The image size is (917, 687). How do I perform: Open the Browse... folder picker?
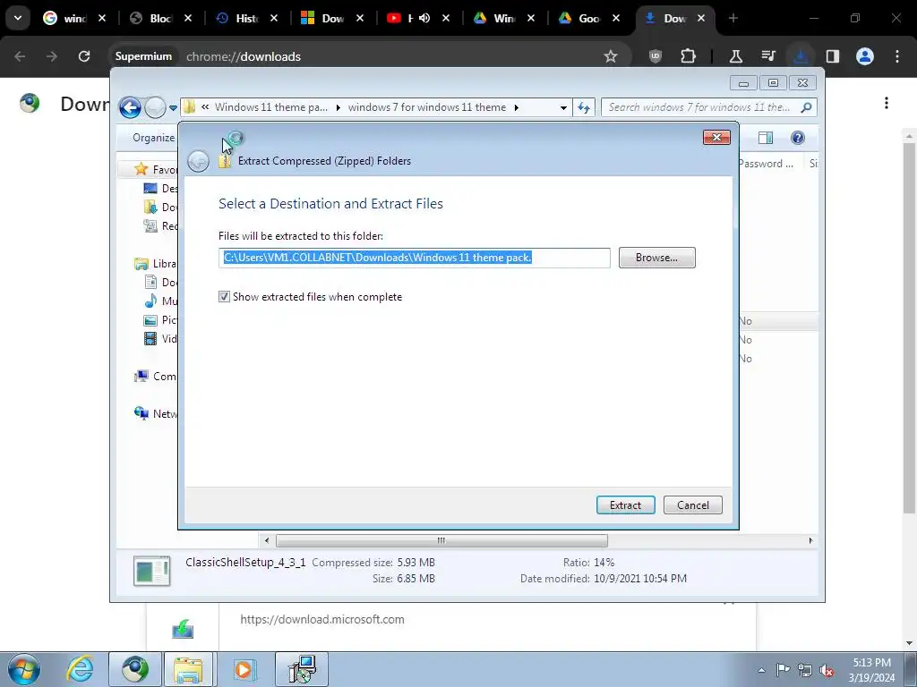pyautogui.click(x=656, y=258)
